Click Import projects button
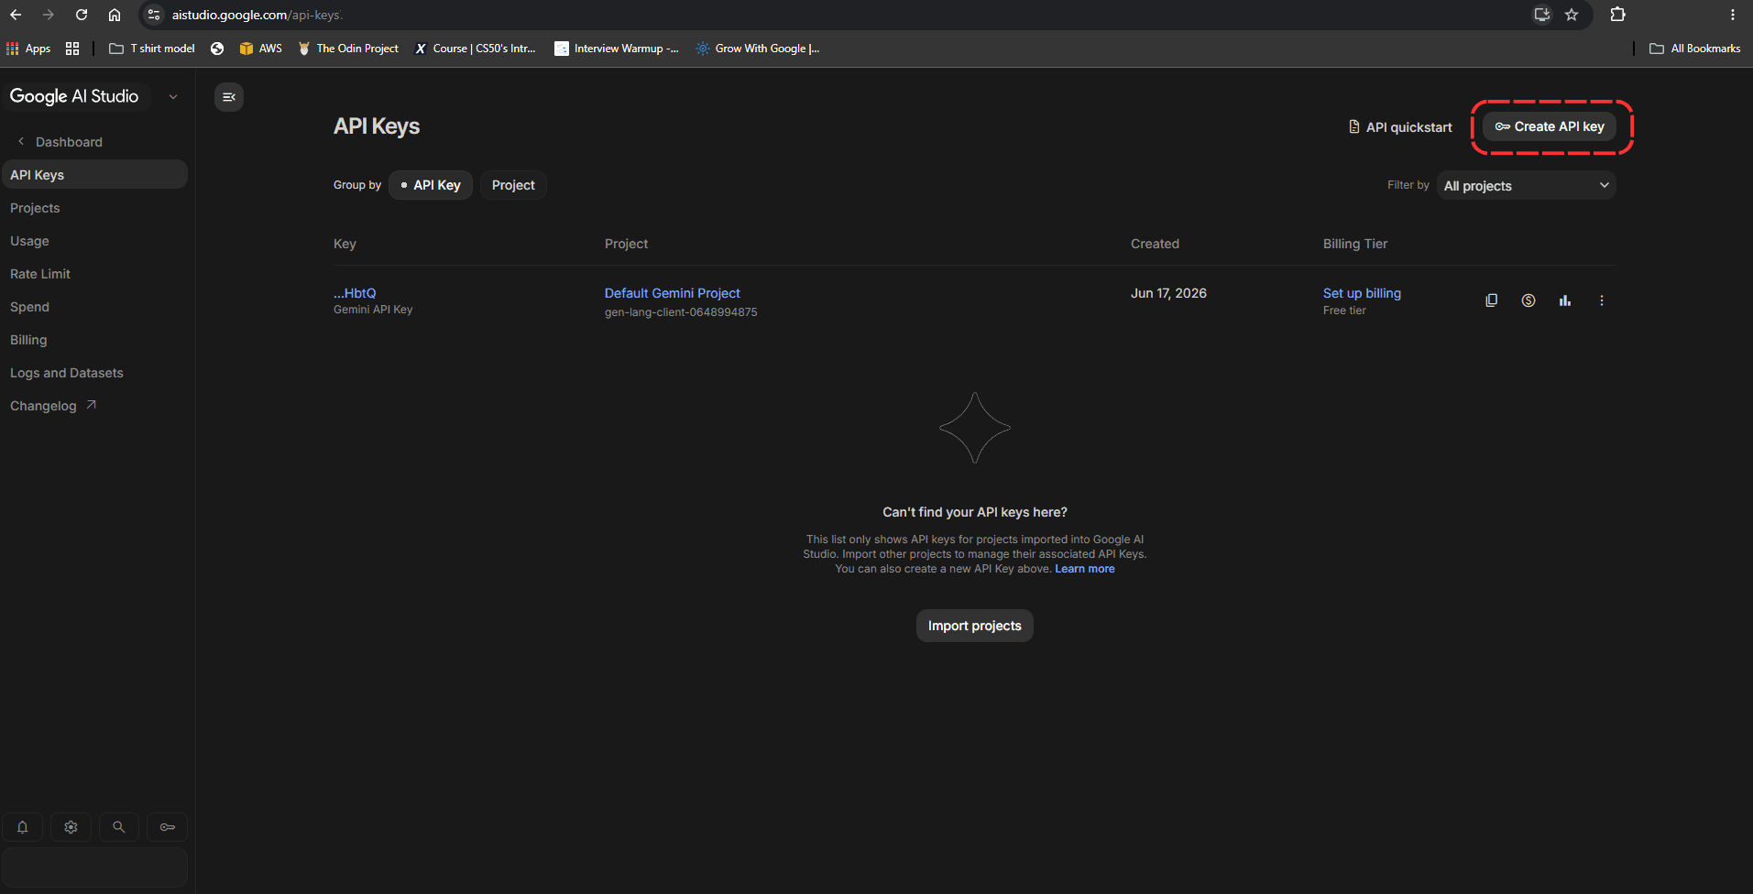 click(975, 626)
